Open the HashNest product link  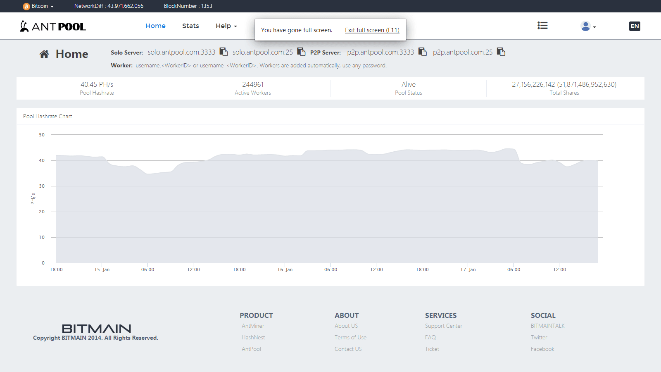point(253,337)
